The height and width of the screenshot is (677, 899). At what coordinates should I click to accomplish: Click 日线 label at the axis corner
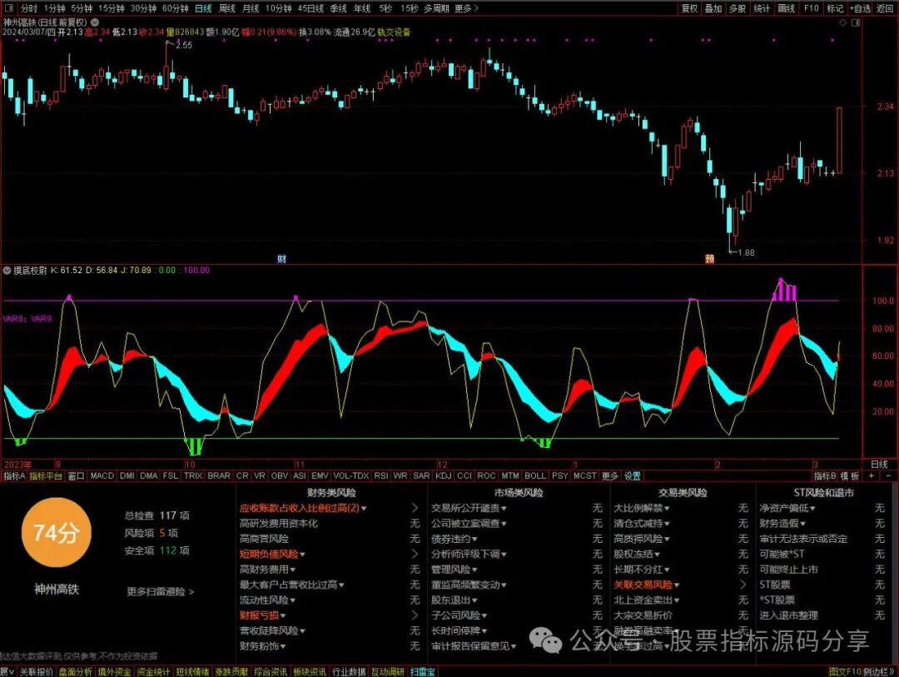tap(879, 464)
